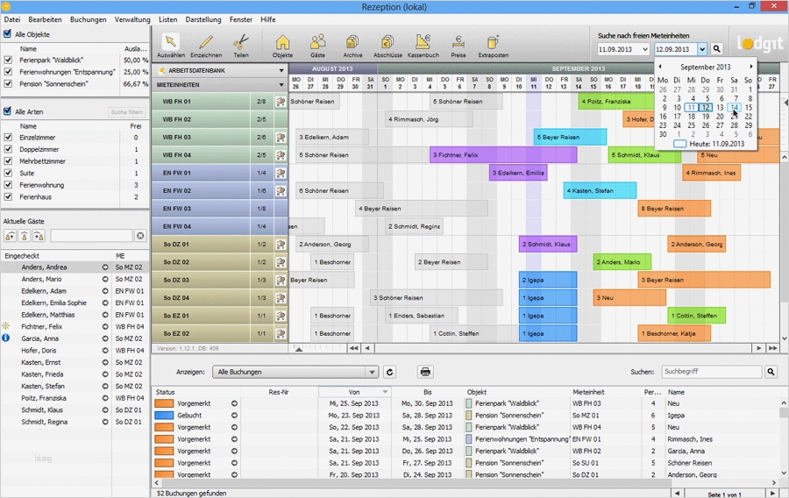Image resolution: width=789 pixels, height=498 pixels.
Task: Click the Von column sort arrow
Action: click(385, 392)
